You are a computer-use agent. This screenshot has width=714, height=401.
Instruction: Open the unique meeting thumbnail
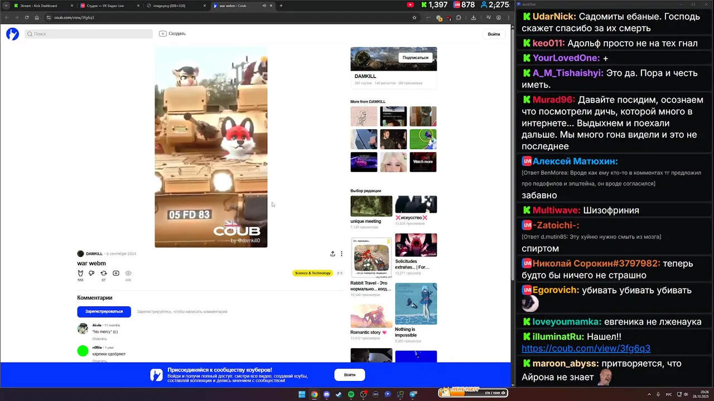coord(372,206)
